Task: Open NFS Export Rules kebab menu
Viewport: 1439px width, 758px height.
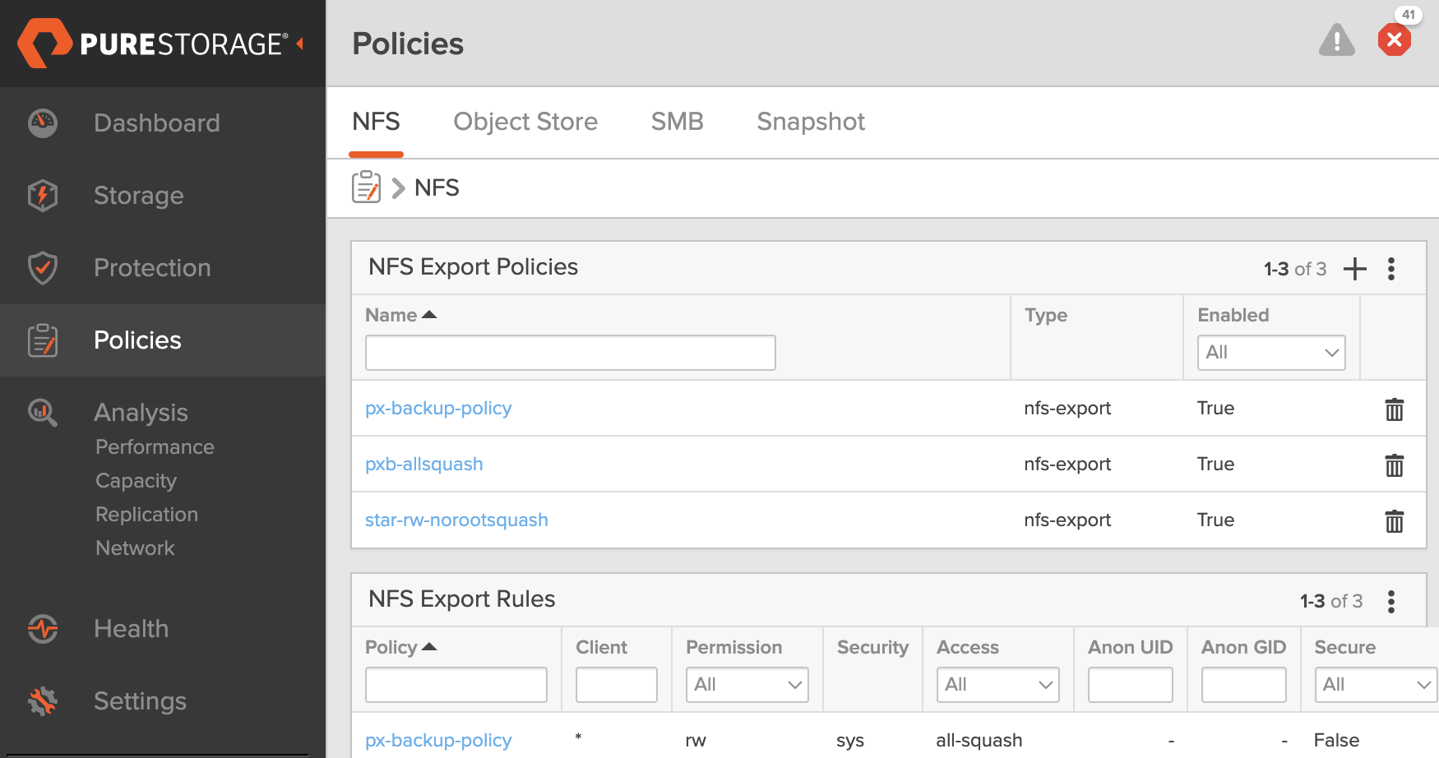Action: point(1391,601)
